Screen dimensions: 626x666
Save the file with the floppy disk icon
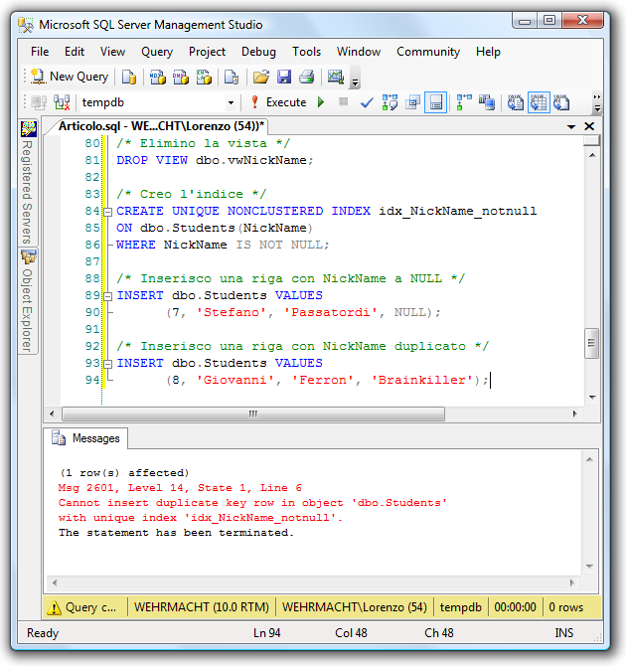tap(284, 77)
